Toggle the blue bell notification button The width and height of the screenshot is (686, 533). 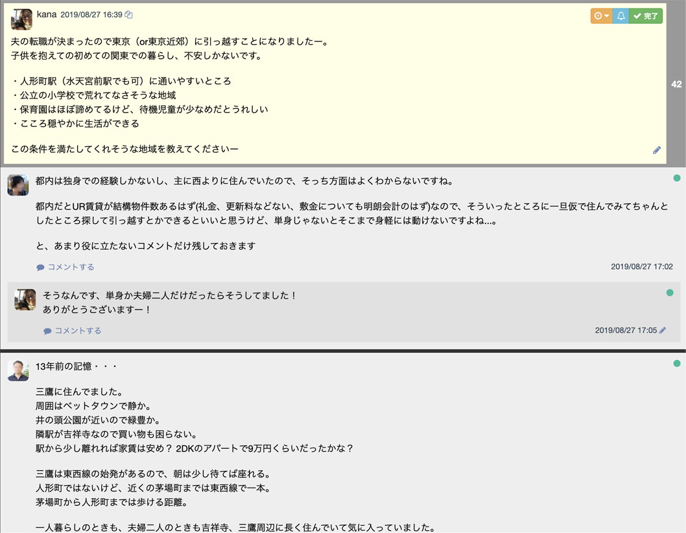[x=621, y=16]
